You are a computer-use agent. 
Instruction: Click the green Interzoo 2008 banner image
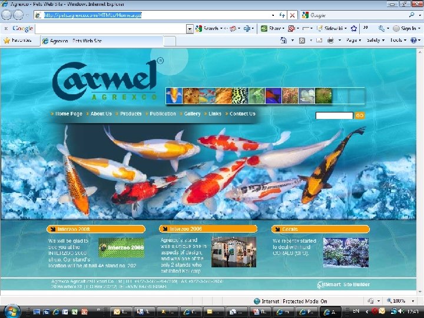[121, 247]
